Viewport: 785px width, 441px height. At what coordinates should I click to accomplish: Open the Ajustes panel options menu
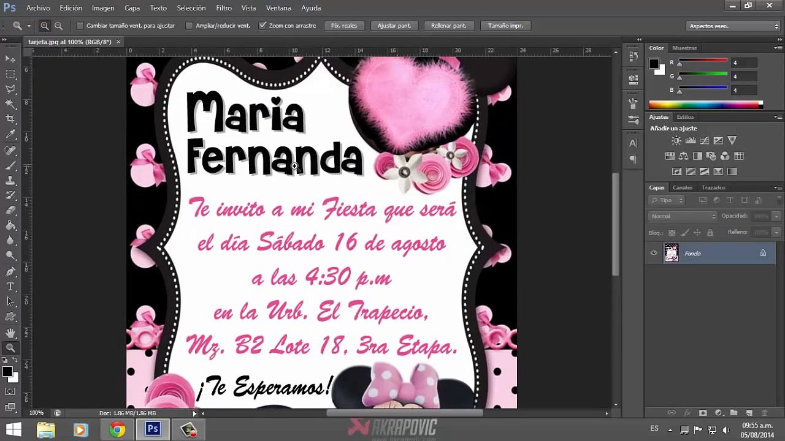(x=778, y=117)
